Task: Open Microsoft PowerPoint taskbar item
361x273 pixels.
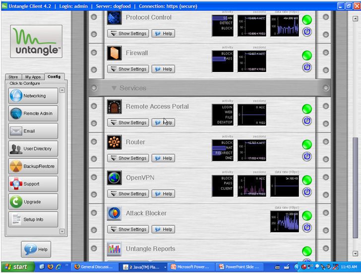Action: (x=190, y=267)
